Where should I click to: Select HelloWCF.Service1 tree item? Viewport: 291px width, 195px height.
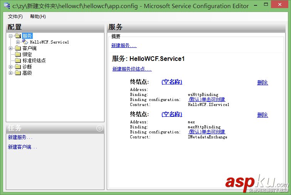(x=49, y=42)
